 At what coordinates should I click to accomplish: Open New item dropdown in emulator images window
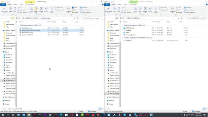(58, 7)
